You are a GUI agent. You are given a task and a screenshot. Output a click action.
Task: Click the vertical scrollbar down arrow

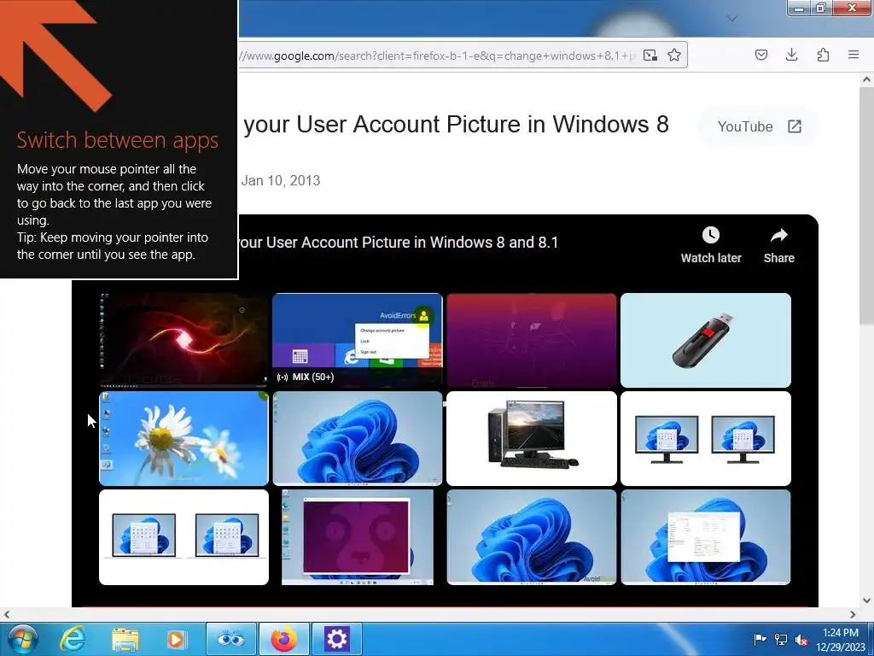tap(866, 600)
